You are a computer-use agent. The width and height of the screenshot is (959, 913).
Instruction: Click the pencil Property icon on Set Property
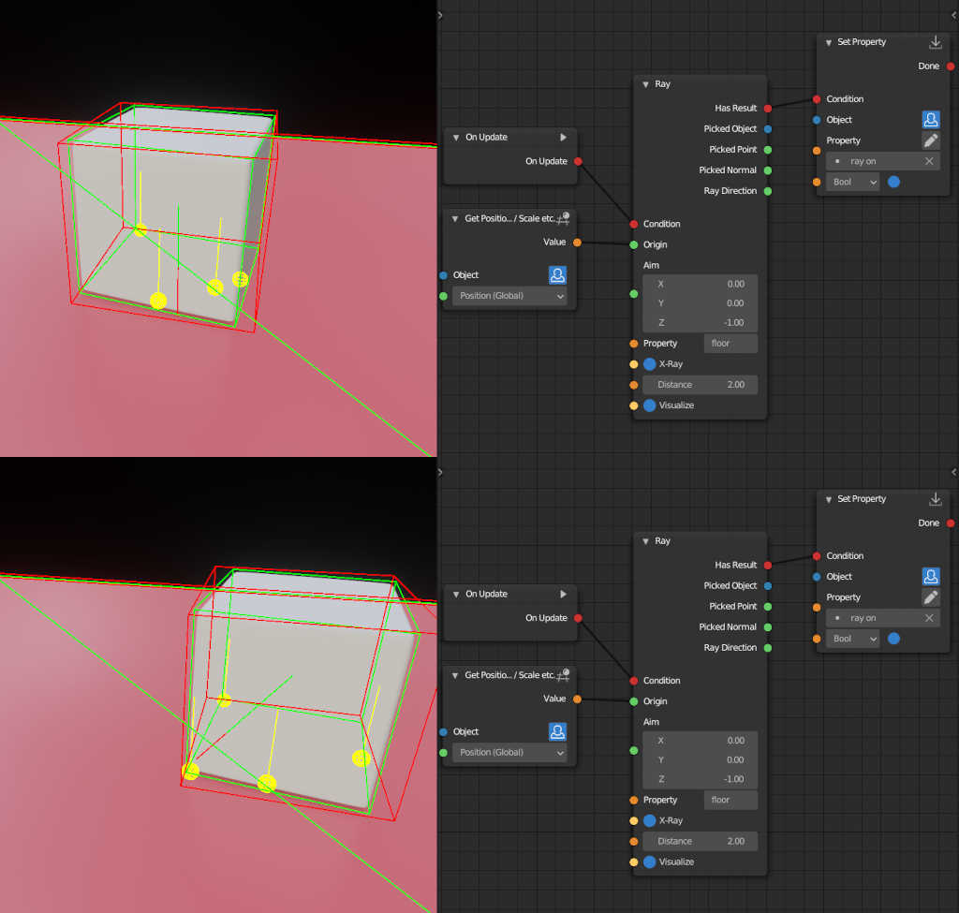[931, 140]
